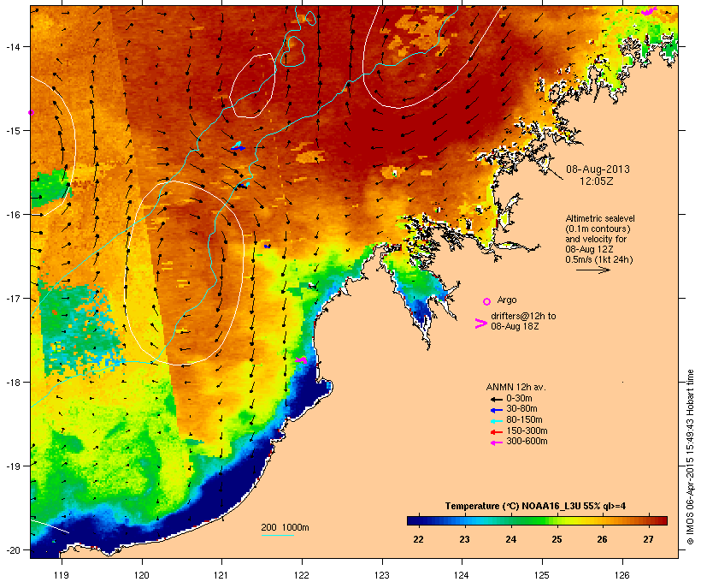Click the 'Temperature (°C) NOAA16_L3U 55% ql>=4' title
Image resolution: width=701 pixels, height=582 pixels.
click(x=535, y=506)
